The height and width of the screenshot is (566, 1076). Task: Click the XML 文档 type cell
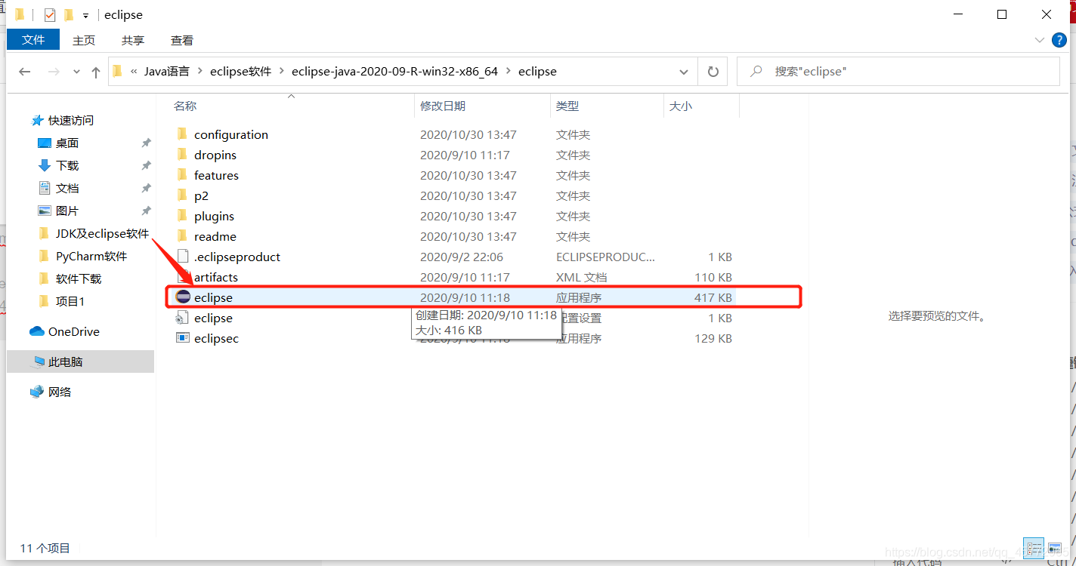click(581, 277)
